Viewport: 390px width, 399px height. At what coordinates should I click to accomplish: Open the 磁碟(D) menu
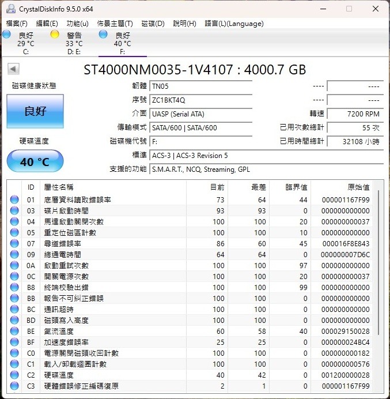153,24
